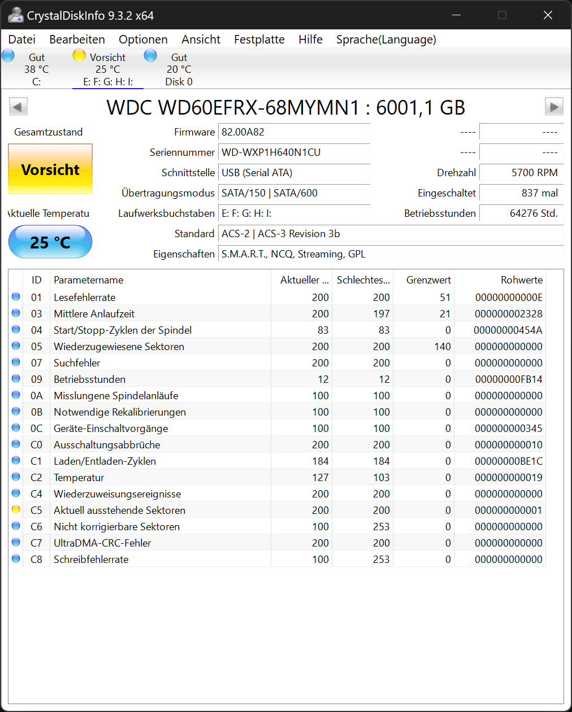
Task: Click yellow warning dot of Aktuell ausstehende Sektoren
Action: [16, 509]
